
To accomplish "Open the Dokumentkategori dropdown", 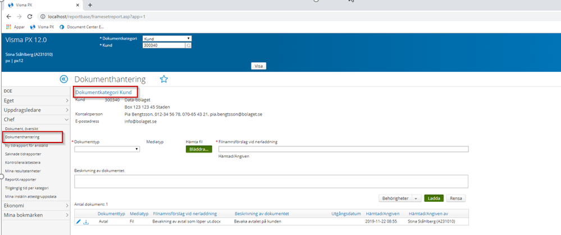I will (x=167, y=39).
